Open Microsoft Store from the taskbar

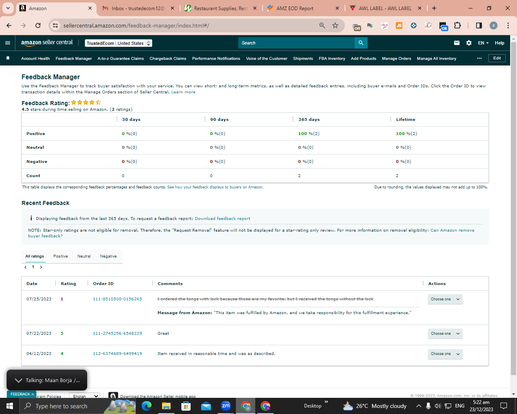coord(186,406)
